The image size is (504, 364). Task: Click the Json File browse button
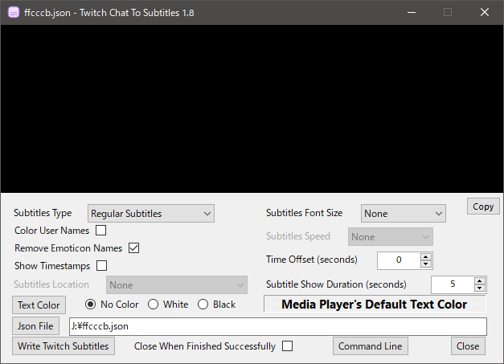pyautogui.click(x=35, y=326)
